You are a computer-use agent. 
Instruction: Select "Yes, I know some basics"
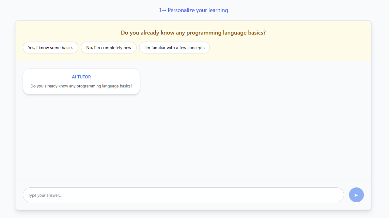coord(50,48)
